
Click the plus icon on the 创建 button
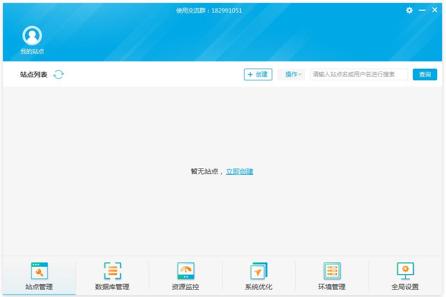click(x=250, y=74)
